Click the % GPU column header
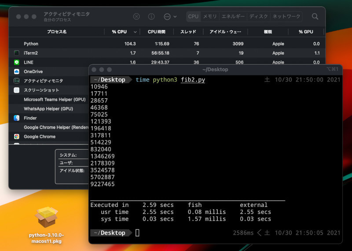 (x=306, y=32)
